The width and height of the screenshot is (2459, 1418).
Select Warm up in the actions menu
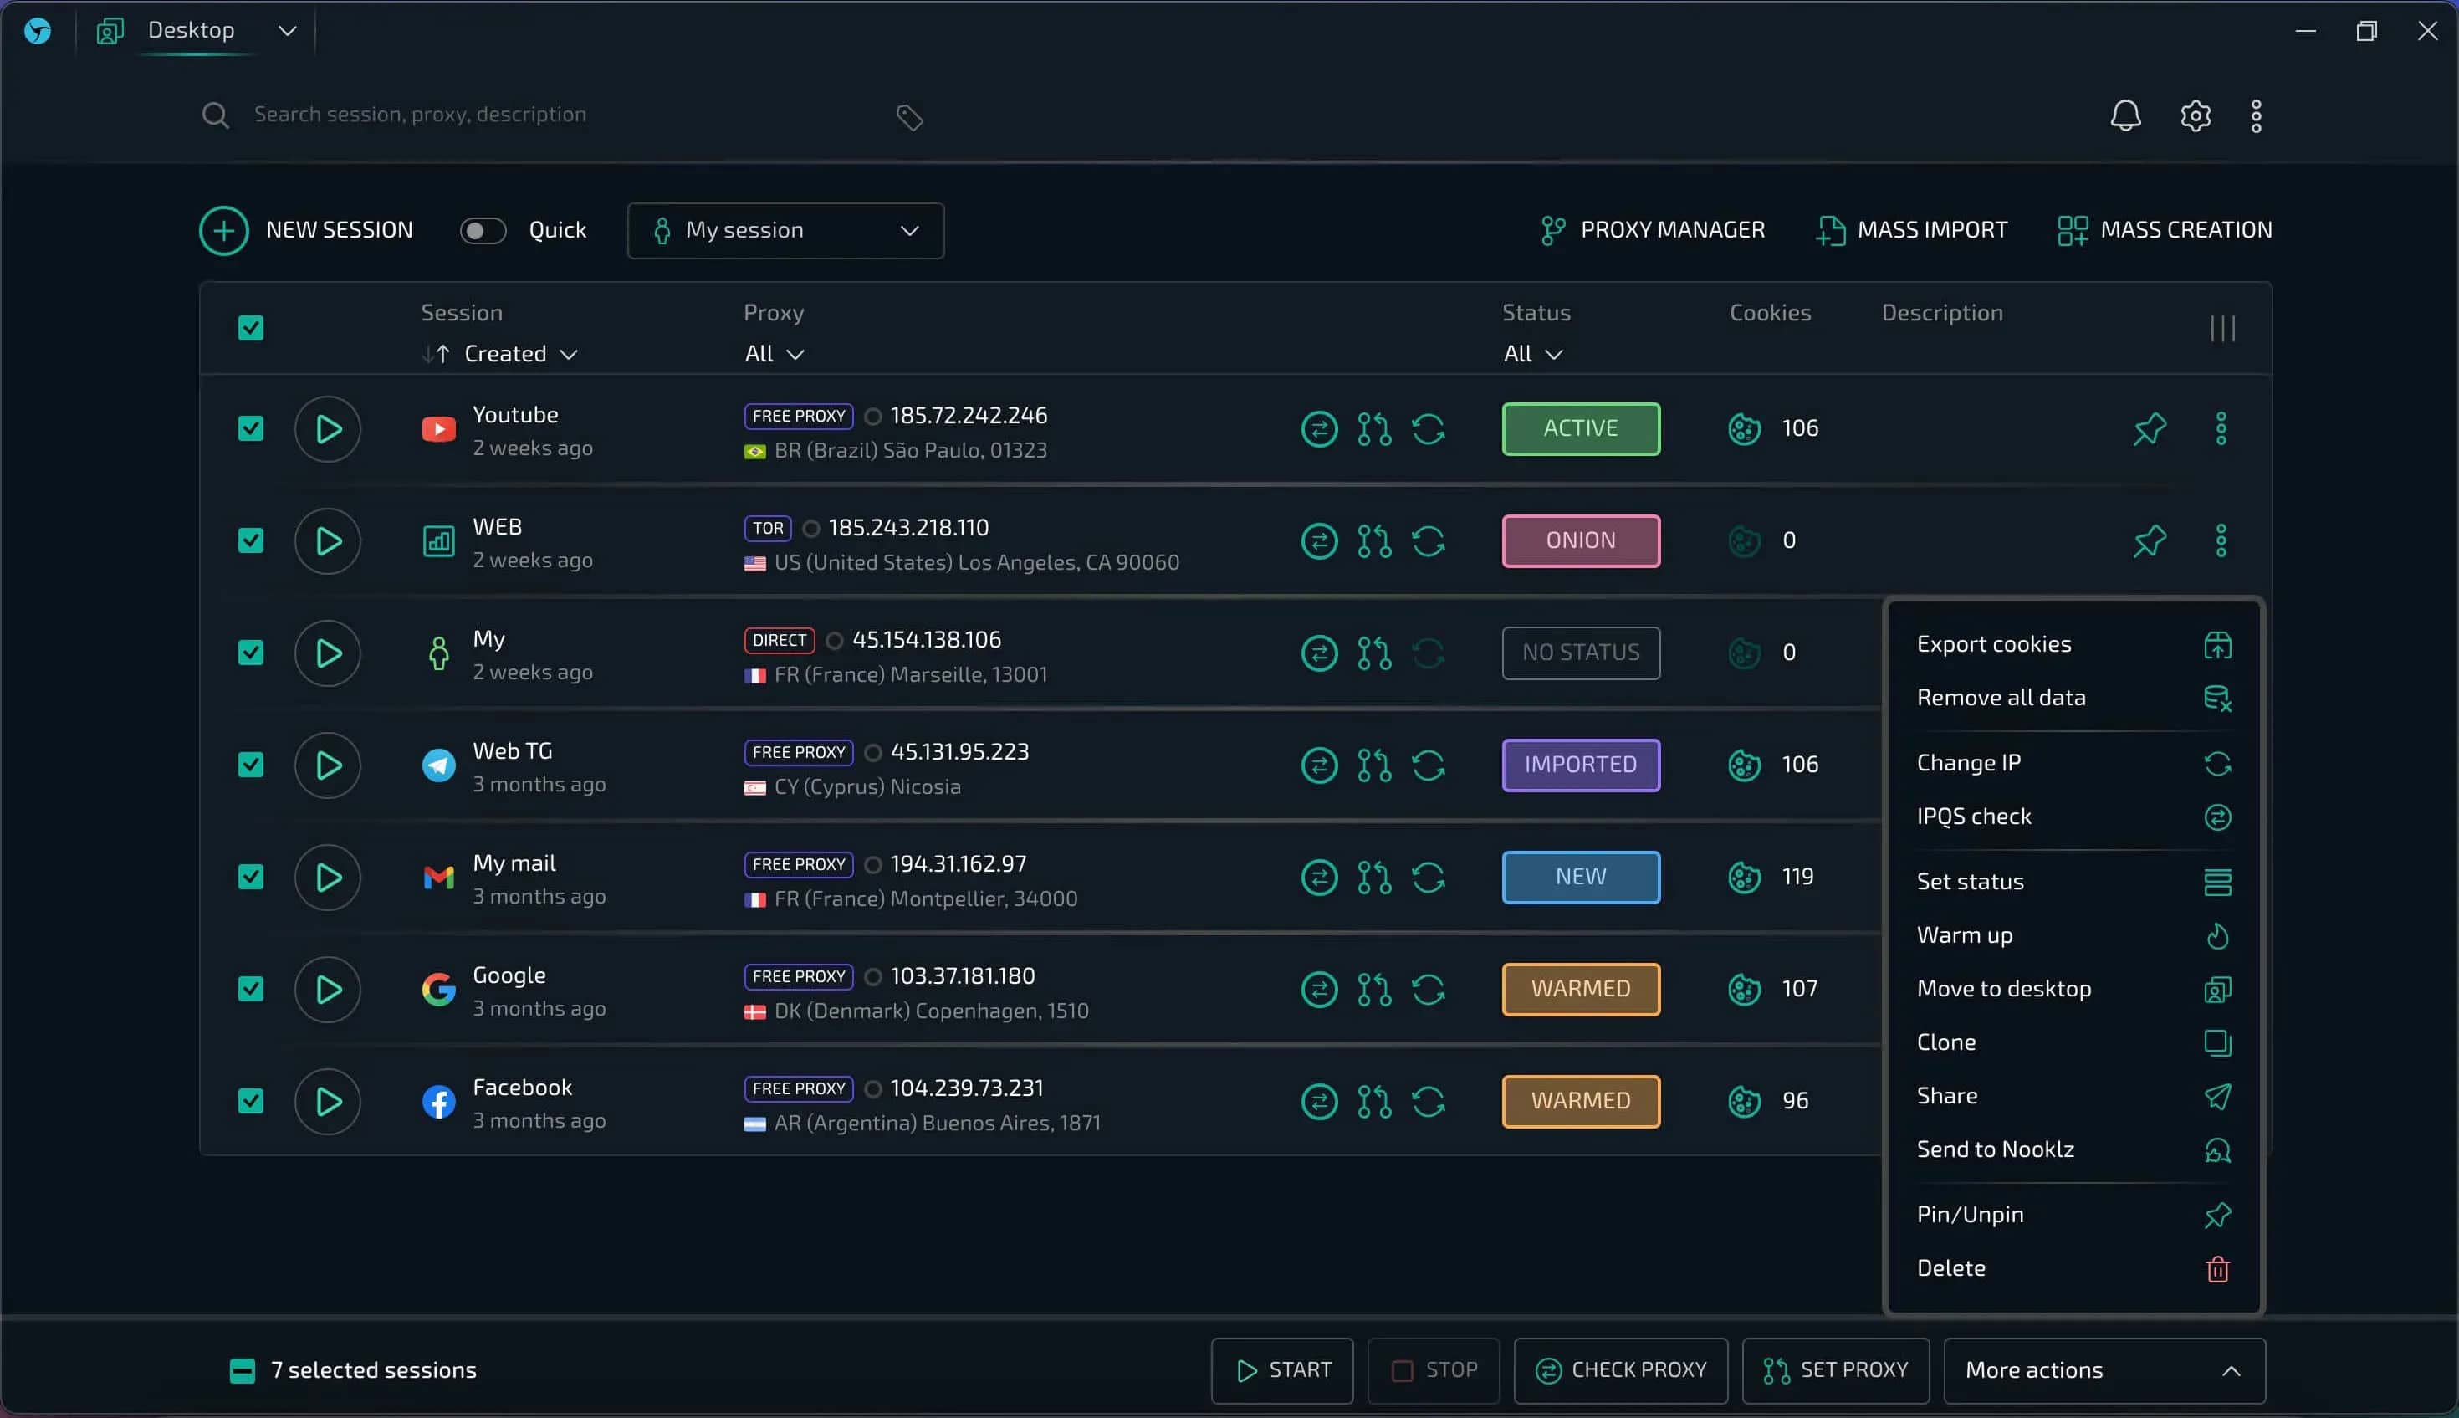coord(2073,935)
